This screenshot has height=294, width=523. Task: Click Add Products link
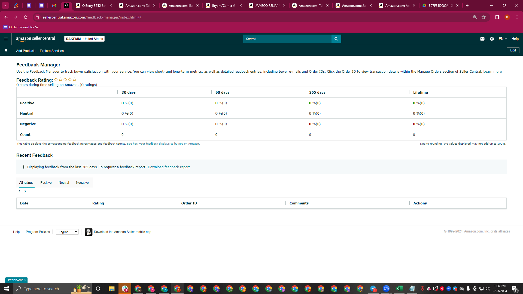(26, 51)
